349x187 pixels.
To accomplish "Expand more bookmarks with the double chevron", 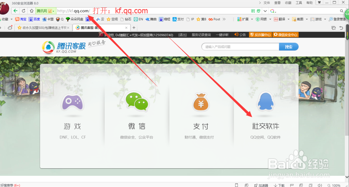I will point(224,19).
